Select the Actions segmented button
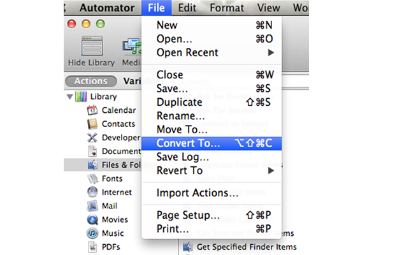 [x=90, y=81]
